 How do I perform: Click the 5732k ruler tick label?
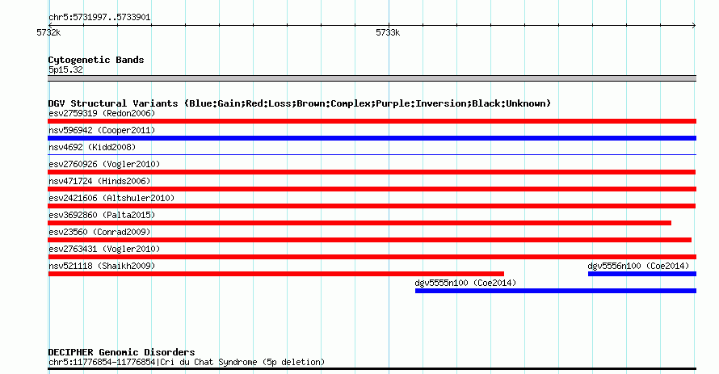coord(48,32)
